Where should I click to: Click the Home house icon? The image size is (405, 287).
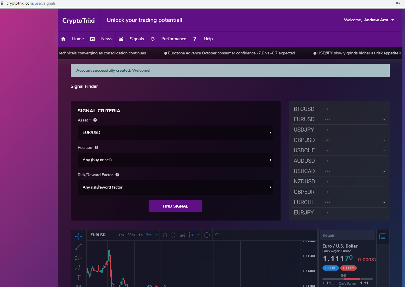click(x=63, y=39)
